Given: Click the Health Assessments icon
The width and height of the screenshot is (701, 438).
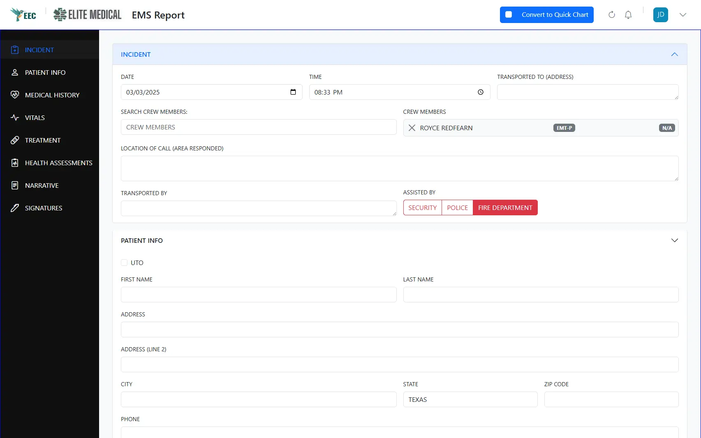Looking at the screenshot, I should 15,163.
